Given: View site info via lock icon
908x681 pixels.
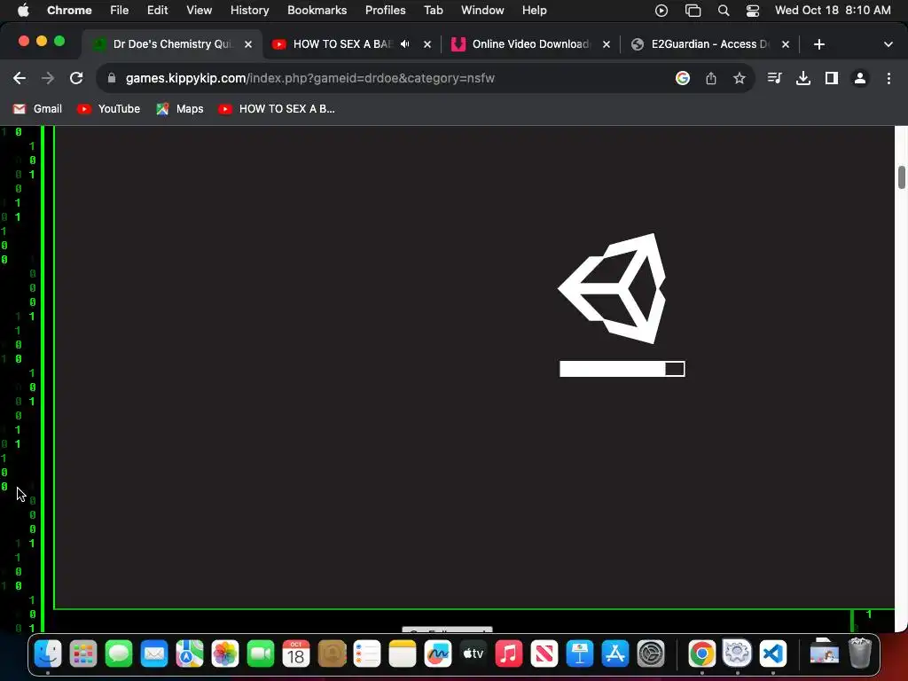Looking at the screenshot, I should [112, 78].
